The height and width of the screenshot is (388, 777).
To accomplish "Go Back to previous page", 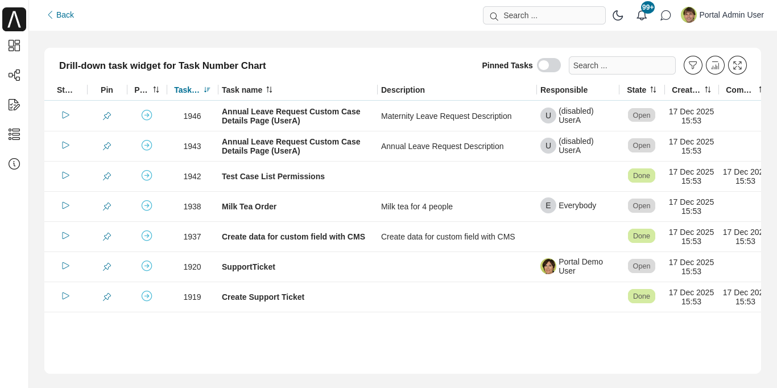I will tap(60, 15).
